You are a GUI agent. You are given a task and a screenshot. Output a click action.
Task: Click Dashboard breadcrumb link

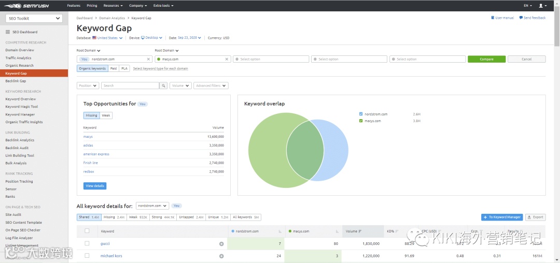[85, 18]
